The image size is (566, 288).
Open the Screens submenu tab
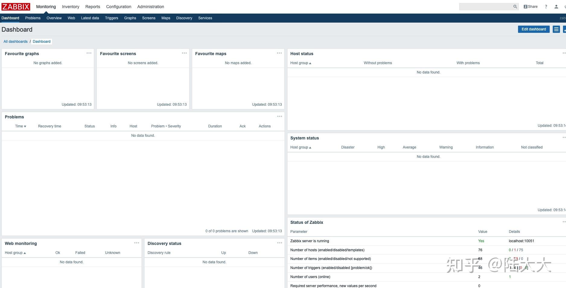[x=149, y=18]
